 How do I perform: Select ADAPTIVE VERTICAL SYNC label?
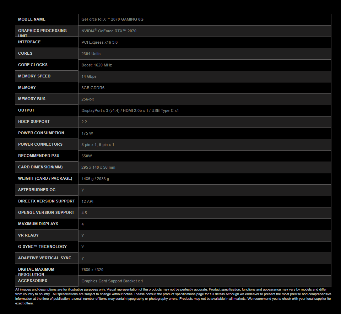coord(45,258)
